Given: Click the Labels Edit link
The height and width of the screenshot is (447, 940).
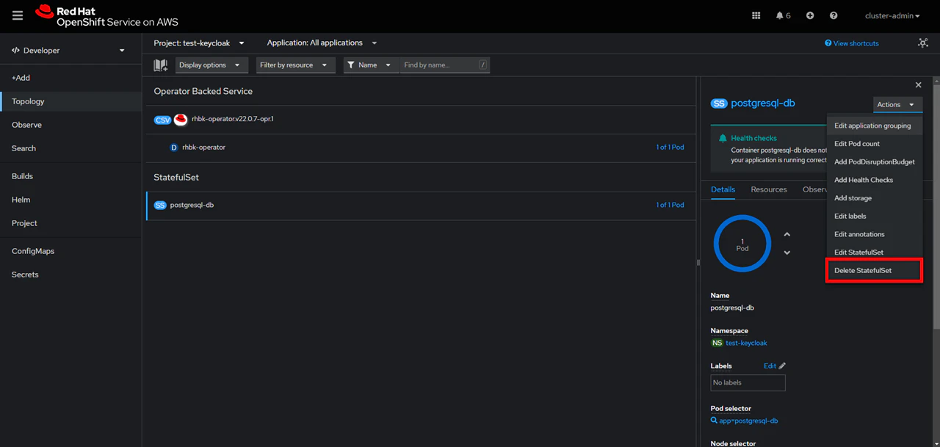Looking at the screenshot, I should click(770, 366).
